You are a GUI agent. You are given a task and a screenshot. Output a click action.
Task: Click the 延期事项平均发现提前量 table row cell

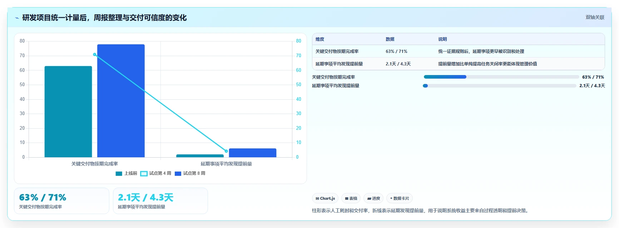coord(339,64)
